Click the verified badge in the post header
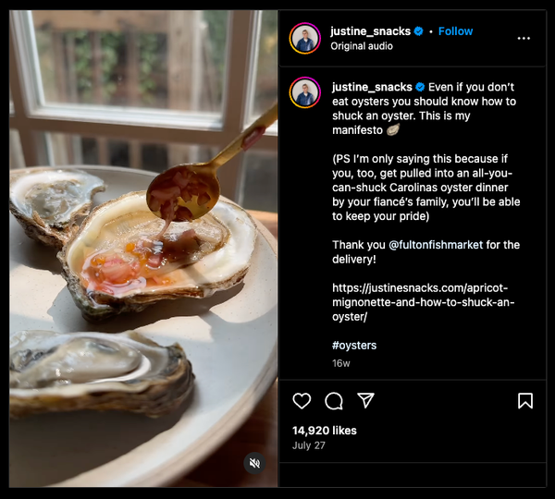The width and height of the screenshot is (555, 499). point(418,31)
